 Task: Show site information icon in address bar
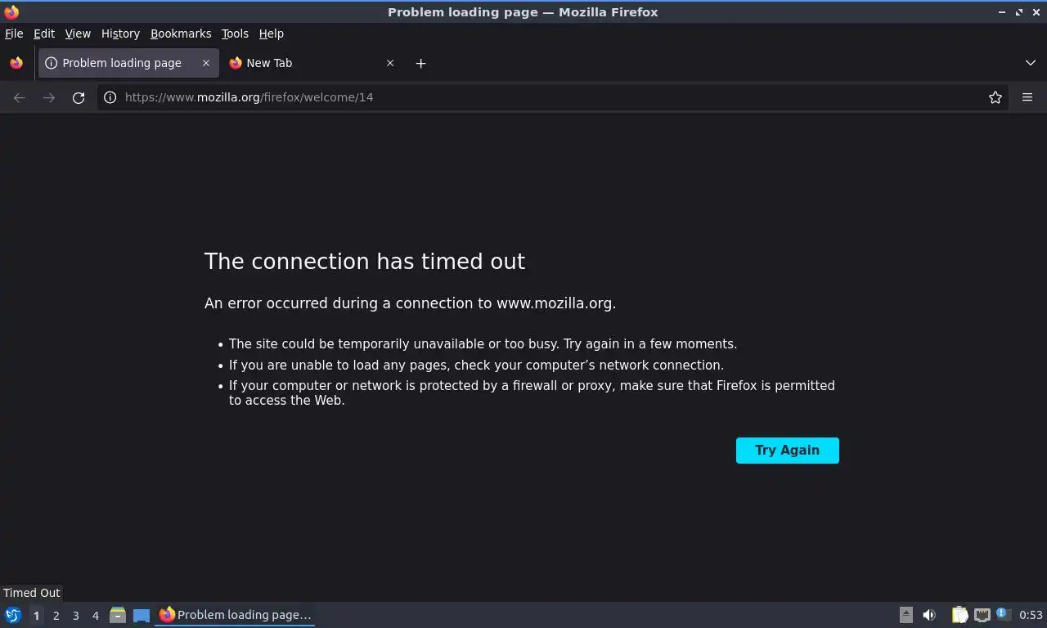pos(110,97)
